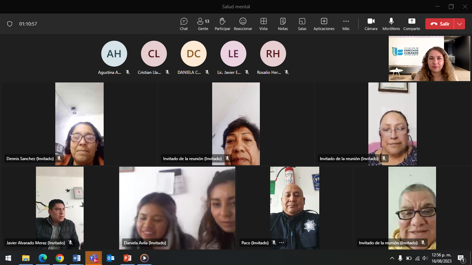Select Agustina's AH avatar

click(x=114, y=53)
